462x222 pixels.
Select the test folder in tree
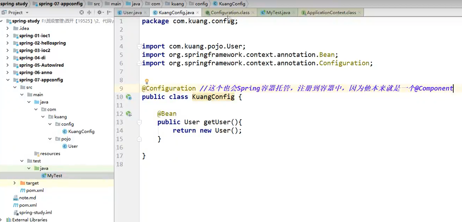pyautogui.click(x=37, y=161)
